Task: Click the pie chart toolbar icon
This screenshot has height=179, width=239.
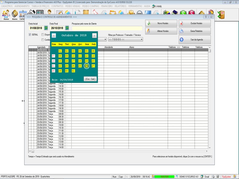Action: (x=167, y=13)
